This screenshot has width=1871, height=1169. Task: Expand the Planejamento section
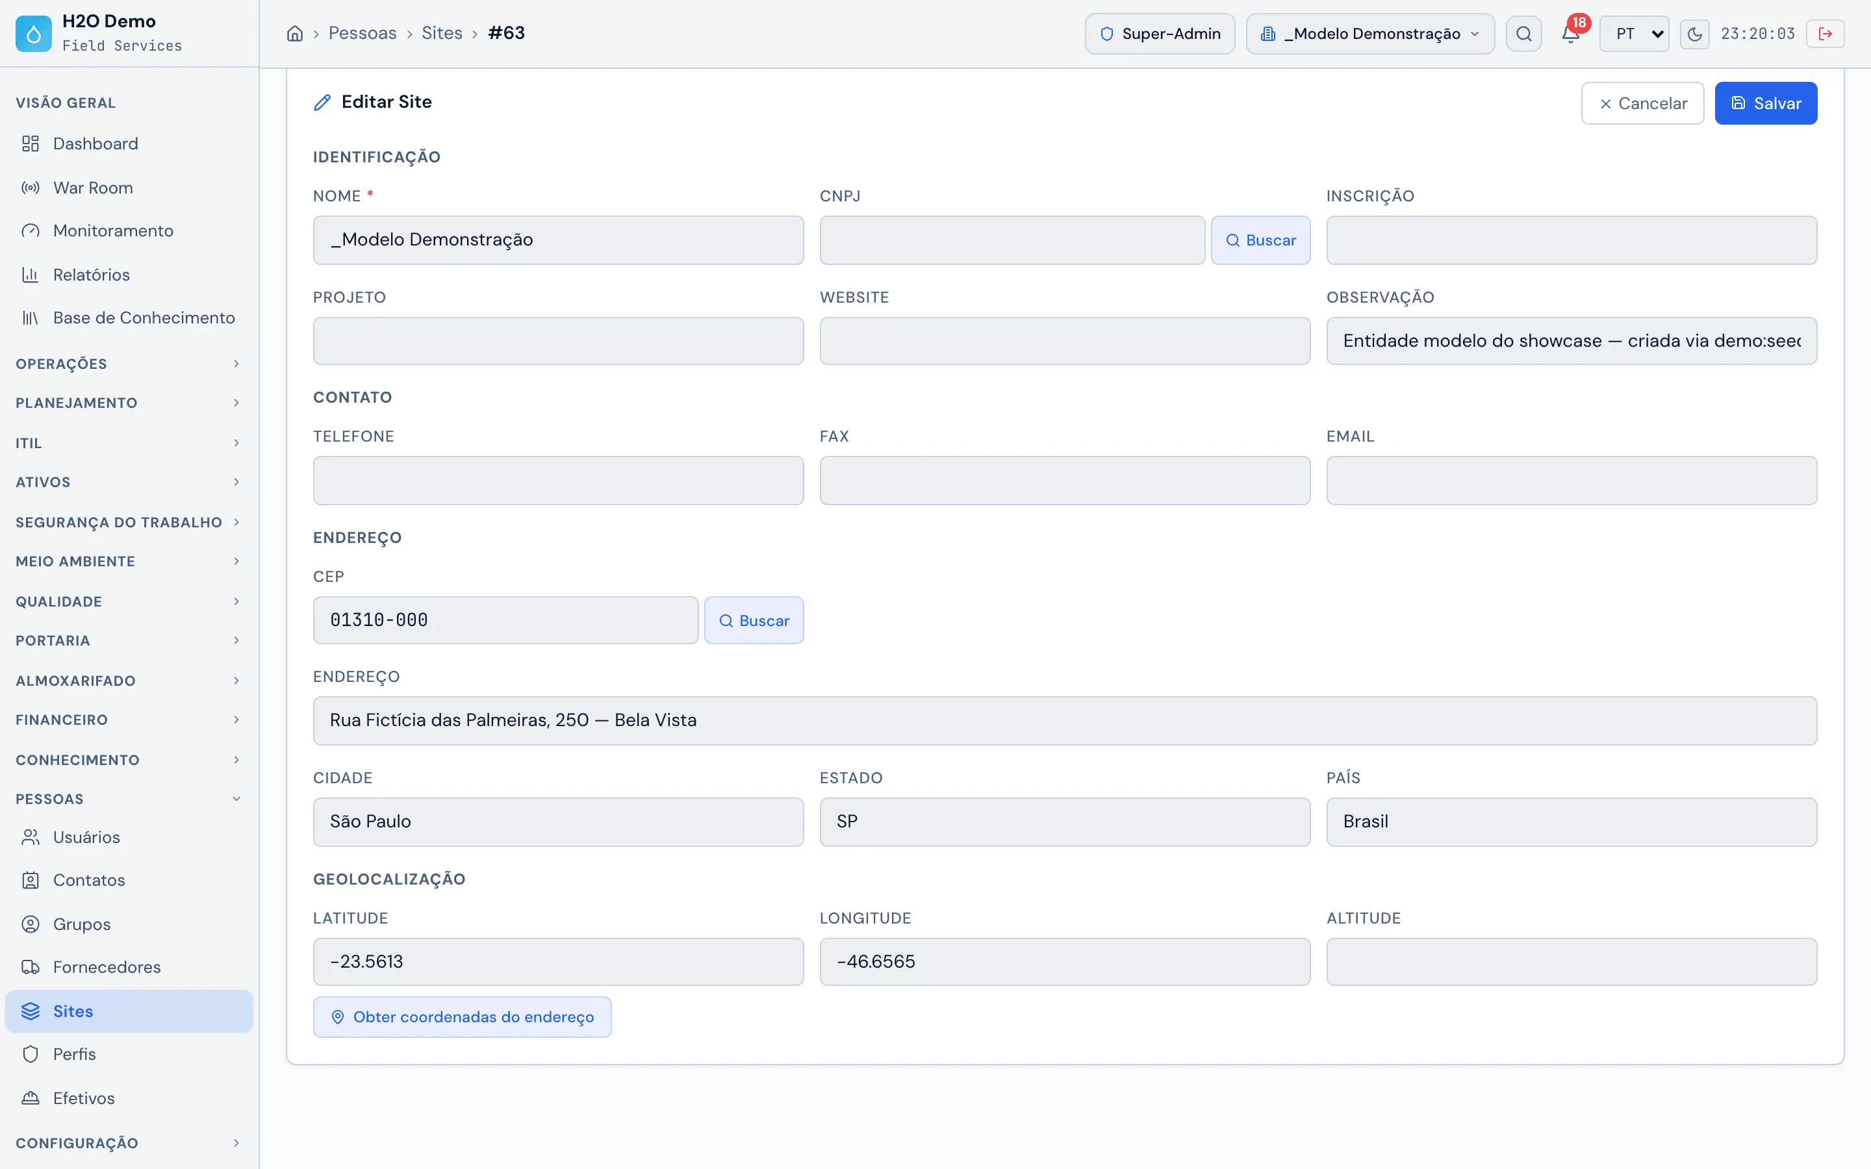coord(129,403)
